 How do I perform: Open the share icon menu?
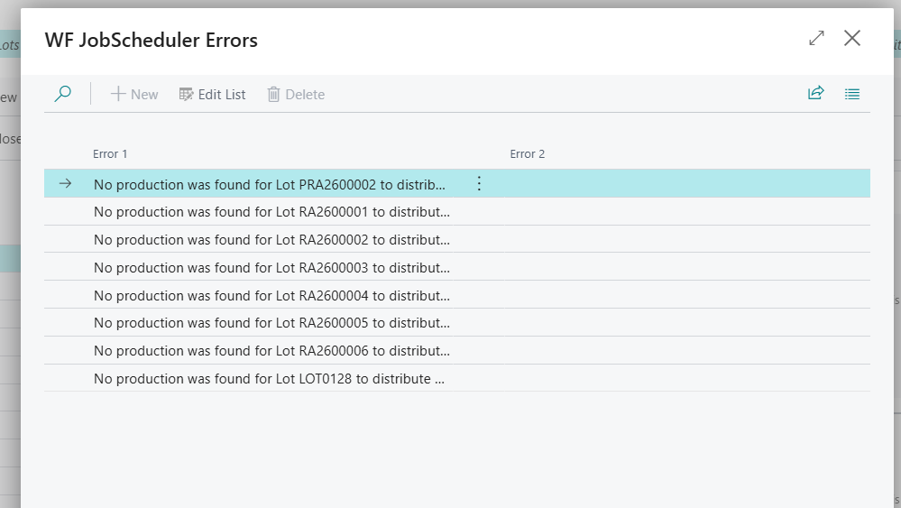pyautogui.click(x=815, y=93)
